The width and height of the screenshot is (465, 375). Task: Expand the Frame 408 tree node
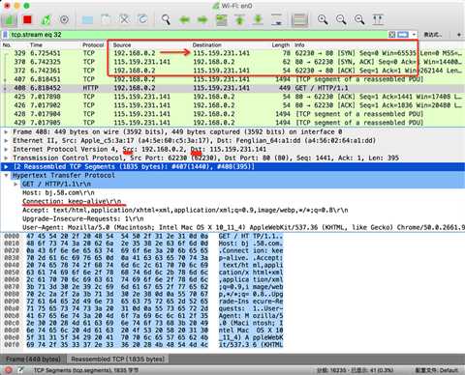click(6, 131)
